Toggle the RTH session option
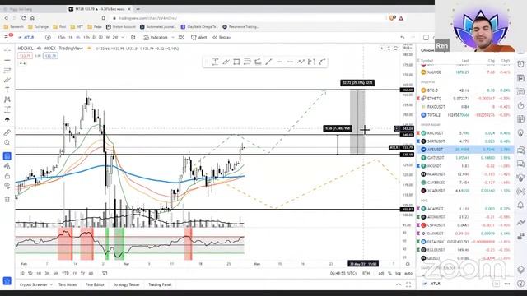The width and height of the screenshot is (527, 296). [366, 273]
